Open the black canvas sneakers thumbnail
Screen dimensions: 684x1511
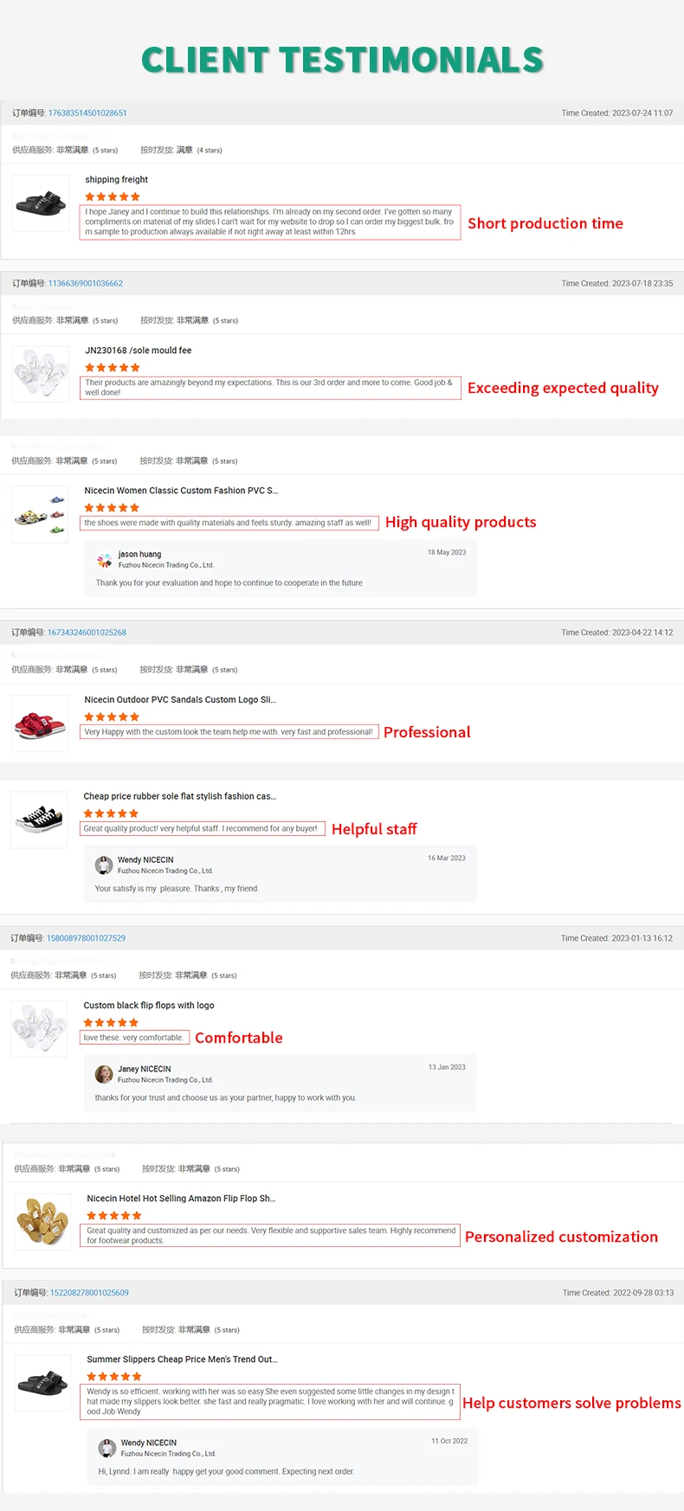click(x=40, y=819)
